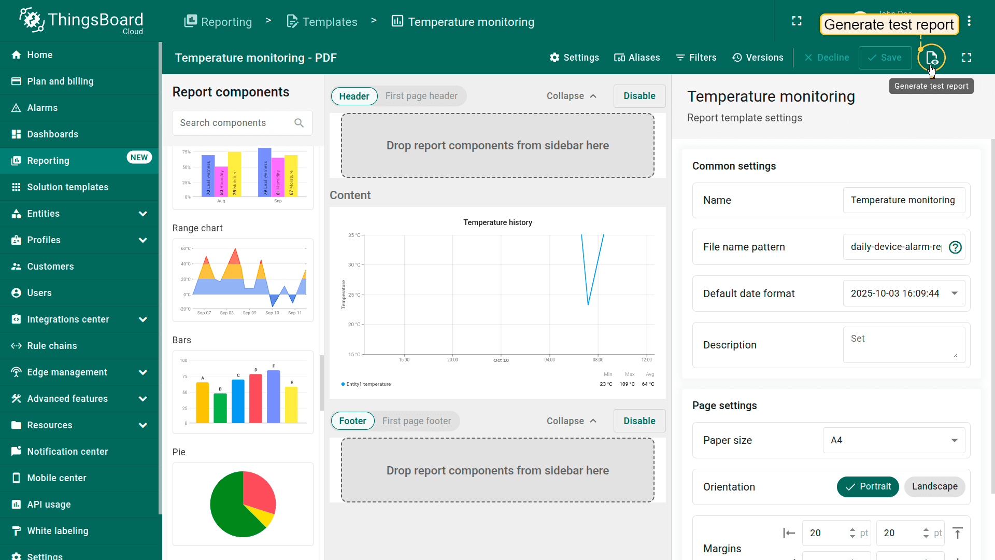This screenshot has height=560, width=995.
Task: Collapse the Footer section
Action: 571,421
